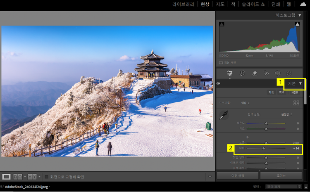Switch to the 현상 module

pyautogui.click(x=205, y=4)
